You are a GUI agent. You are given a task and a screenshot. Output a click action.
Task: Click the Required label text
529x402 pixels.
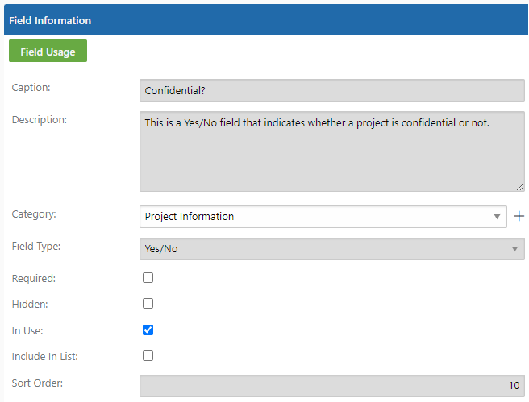(34, 278)
